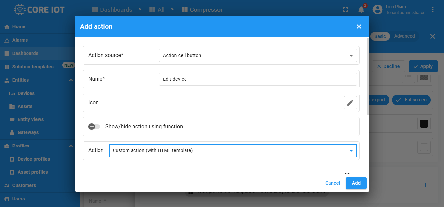
Task: Open Device profiles in the sidebar
Action: [x=34, y=159]
